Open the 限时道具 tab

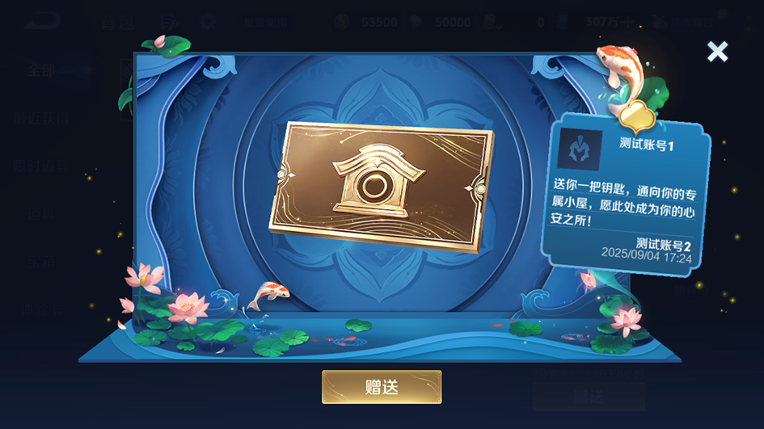(41, 166)
